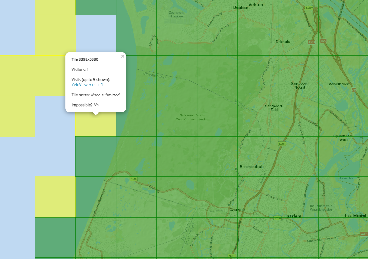Click the Velserbroek label

point(339,84)
